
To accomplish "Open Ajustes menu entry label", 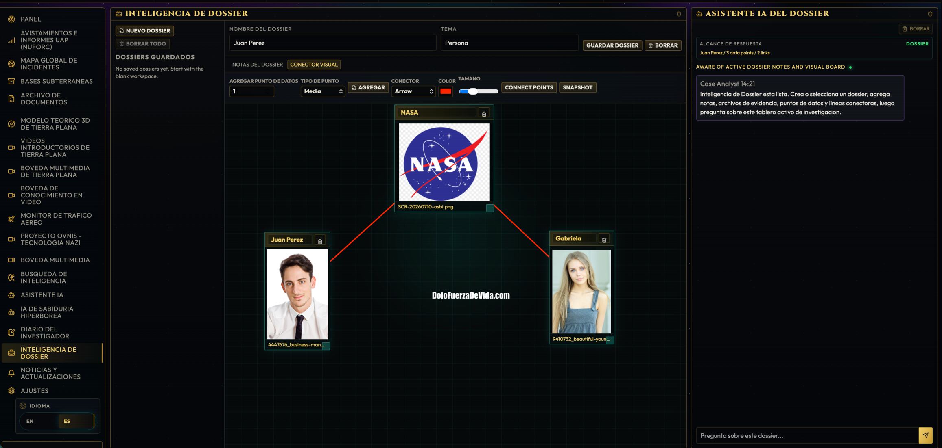I will (x=35, y=391).
